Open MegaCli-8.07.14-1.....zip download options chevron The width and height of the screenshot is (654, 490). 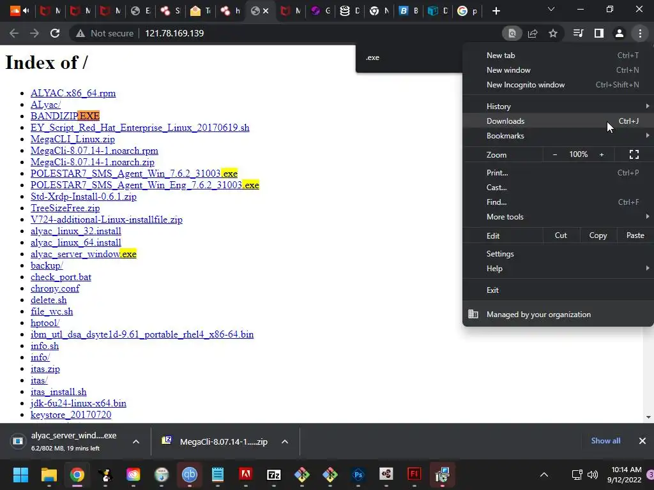[x=285, y=442]
